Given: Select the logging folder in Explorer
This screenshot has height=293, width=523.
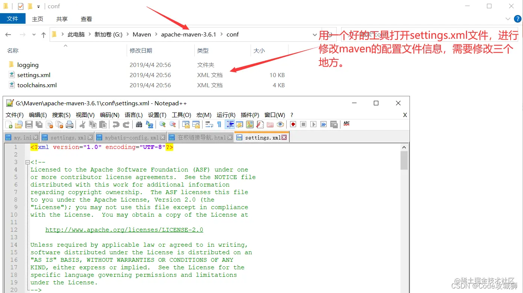Looking at the screenshot, I should [x=28, y=65].
